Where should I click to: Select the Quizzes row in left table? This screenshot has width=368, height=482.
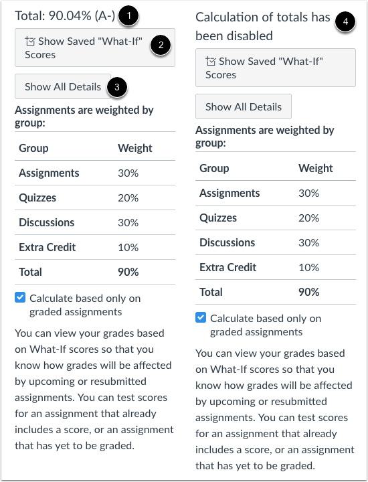95,197
